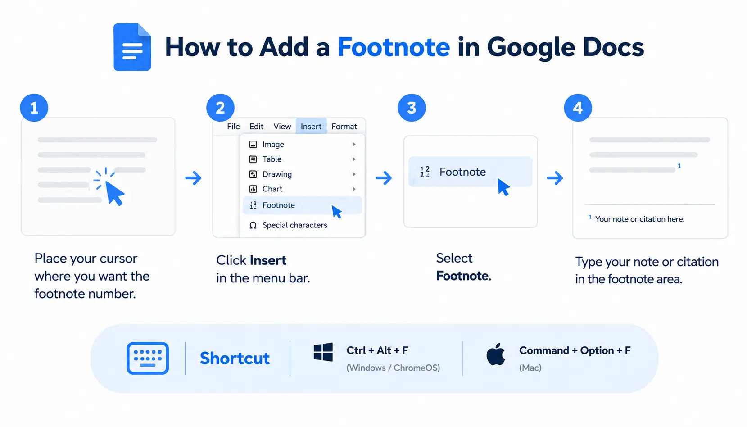Click the footnote icon in step 3 card
The width and height of the screenshot is (747, 427).
[425, 172]
